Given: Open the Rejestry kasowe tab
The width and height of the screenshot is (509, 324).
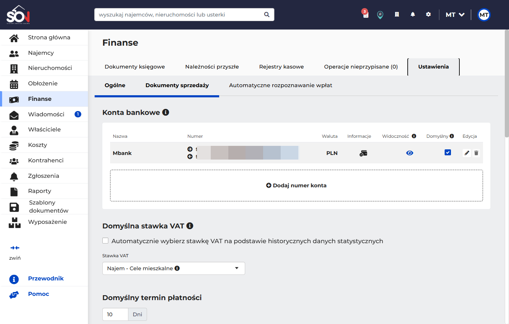Looking at the screenshot, I should point(281,67).
